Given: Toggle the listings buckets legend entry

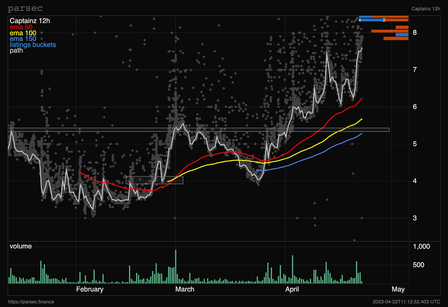Looking at the screenshot, I should coord(33,45).
